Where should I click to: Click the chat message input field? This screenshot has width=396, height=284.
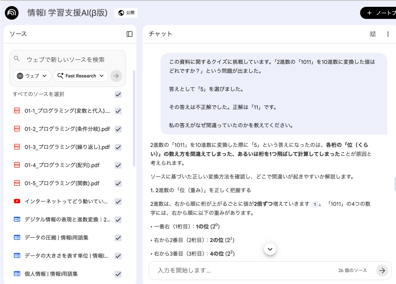tap(228, 270)
